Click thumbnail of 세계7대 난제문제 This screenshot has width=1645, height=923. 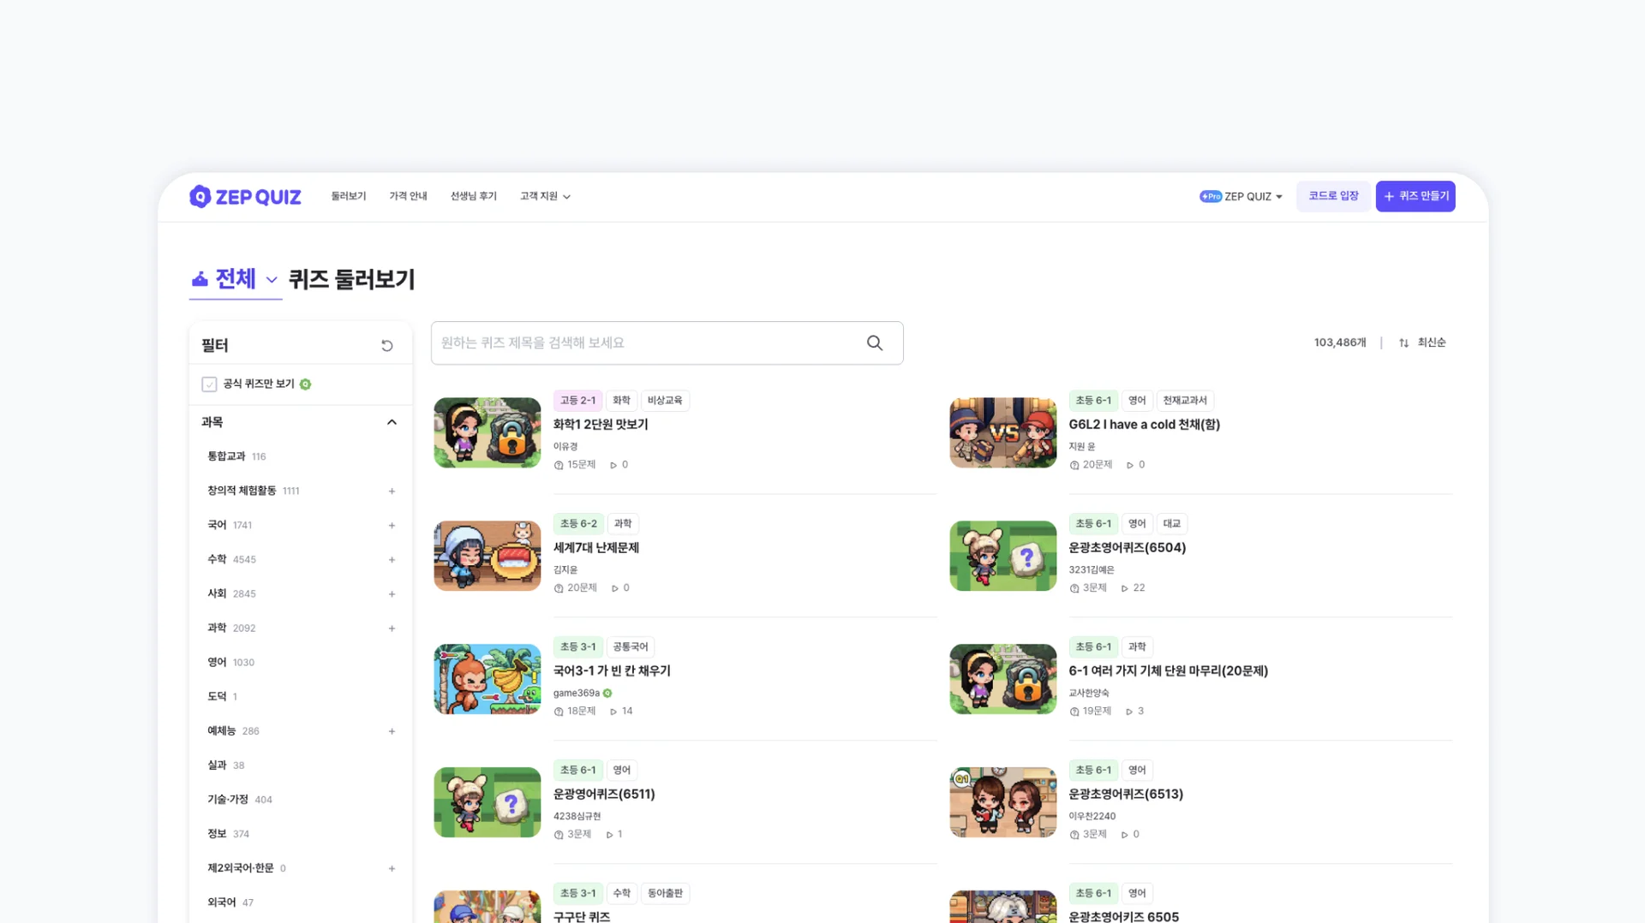[x=488, y=556]
